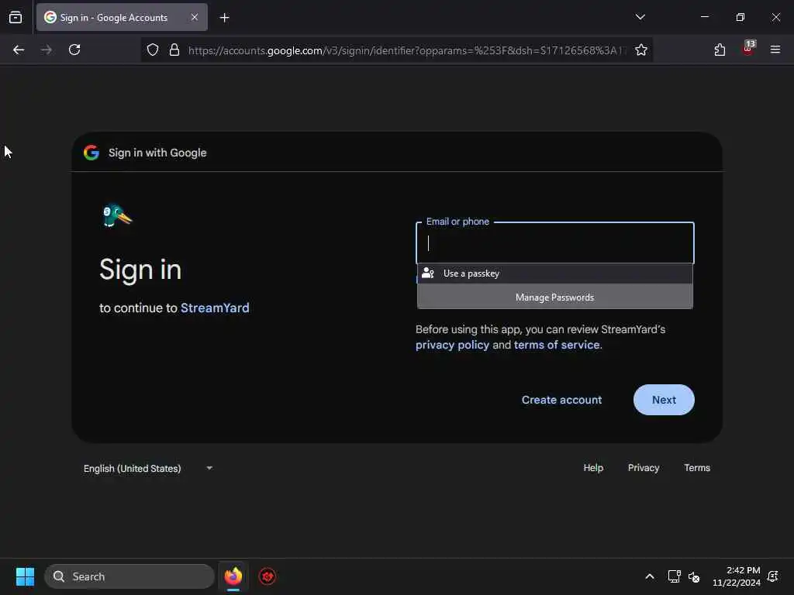Image resolution: width=794 pixels, height=595 pixels.
Task: Select the Sign in - Google Accounts tab
Action: tap(122, 17)
